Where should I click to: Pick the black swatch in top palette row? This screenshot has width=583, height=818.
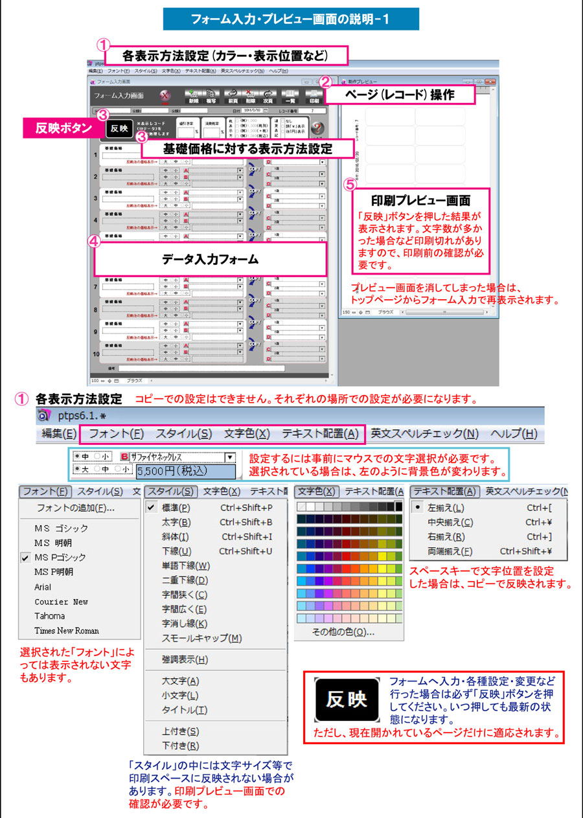click(398, 506)
